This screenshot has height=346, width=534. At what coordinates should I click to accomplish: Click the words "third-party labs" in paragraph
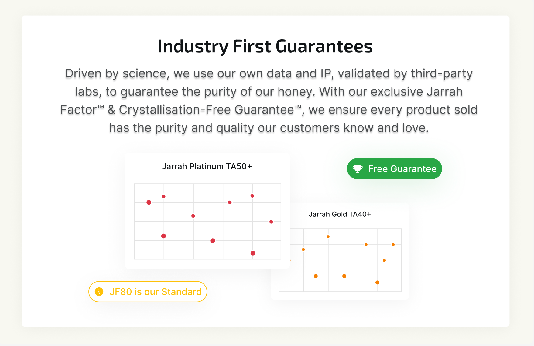442,73
